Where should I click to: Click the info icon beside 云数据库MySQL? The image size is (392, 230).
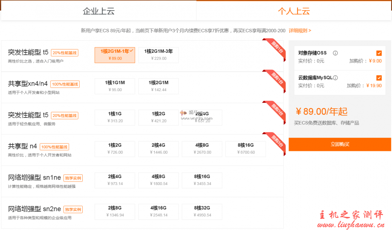(x=335, y=78)
